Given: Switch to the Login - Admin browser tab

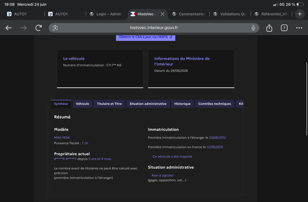Looking at the screenshot, I should (x=107, y=14).
